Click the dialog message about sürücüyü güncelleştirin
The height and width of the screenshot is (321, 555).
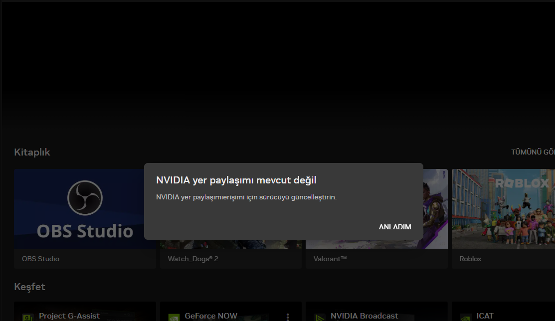tap(246, 197)
